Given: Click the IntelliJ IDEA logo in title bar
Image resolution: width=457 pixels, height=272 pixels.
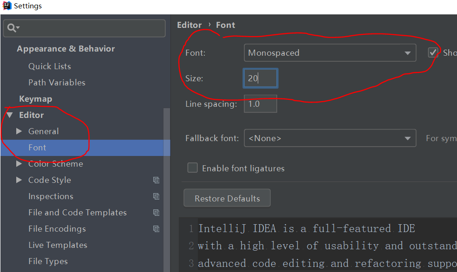Looking at the screenshot, I should 7,6.
